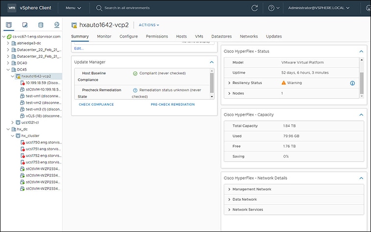Click the ucs1750 host error icon
The height and width of the screenshot is (232, 371).
click(x=23, y=142)
